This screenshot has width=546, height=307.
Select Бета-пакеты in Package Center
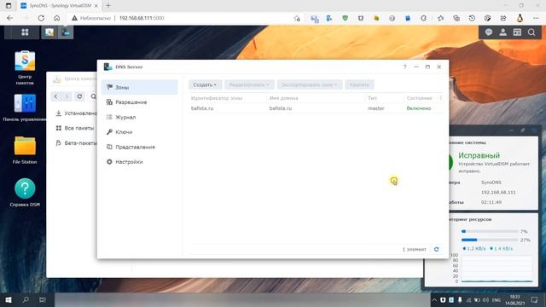pos(76,143)
